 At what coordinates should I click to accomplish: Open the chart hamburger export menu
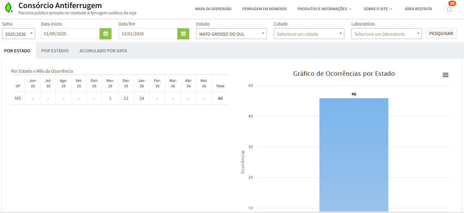click(445, 75)
